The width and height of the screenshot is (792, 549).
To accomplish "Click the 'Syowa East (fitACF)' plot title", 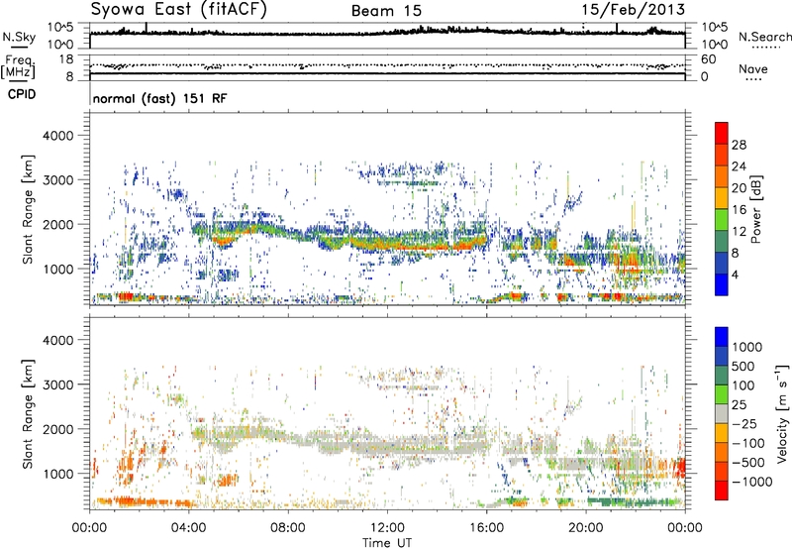I will tap(179, 10).
